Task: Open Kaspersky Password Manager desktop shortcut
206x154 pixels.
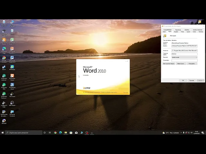Action: [x=4, y=95]
